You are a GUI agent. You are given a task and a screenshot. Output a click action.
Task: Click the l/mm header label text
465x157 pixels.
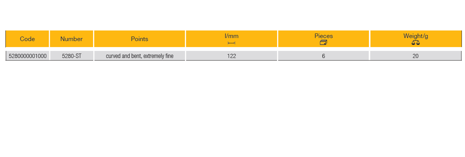(x=232, y=36)
